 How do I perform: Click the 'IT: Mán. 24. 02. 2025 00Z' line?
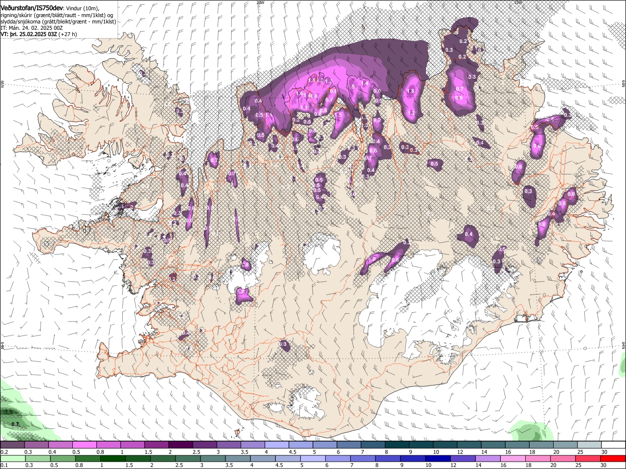point(32,28)
